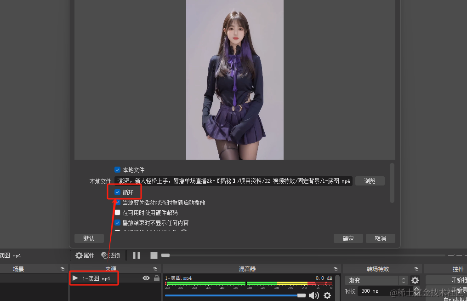
Task: Mute the 1-底图.mp4 mixer speaker icon
Action: [313, 295]
